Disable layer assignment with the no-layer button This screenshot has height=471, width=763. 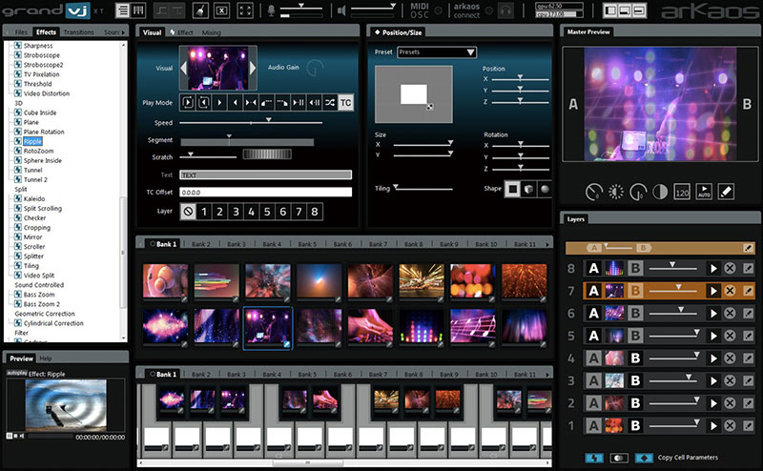pos(188,212)
